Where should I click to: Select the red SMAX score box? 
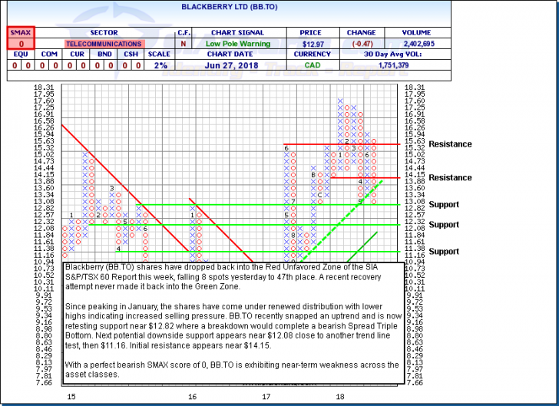(x=21, y=38)
